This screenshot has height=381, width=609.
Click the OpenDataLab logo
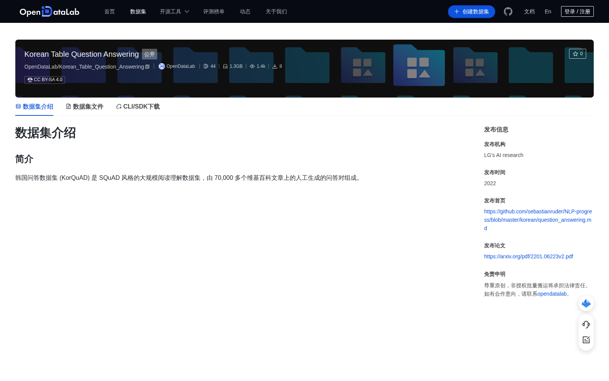coord(49,11)
